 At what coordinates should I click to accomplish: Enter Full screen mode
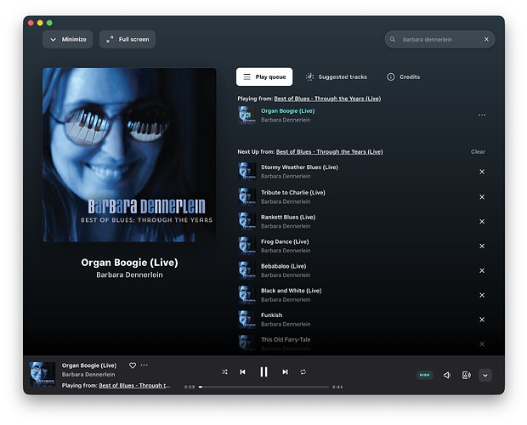click(127, 39)
